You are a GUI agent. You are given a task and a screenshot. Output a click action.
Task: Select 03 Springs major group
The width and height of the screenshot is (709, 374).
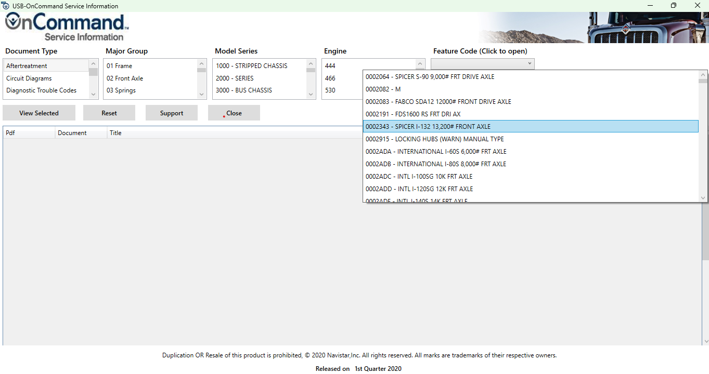[x=150, y=90]
